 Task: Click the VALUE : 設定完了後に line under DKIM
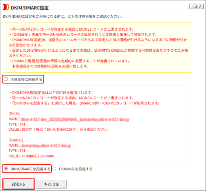coord(58,130)
